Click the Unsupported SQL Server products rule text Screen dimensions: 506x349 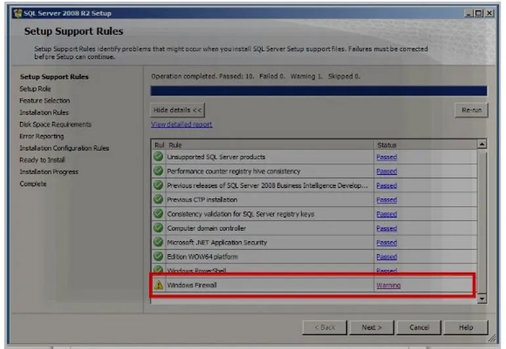[216, 156]
